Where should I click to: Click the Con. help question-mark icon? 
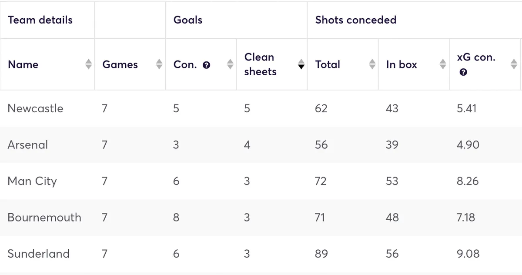pyautogui.click(x=207, y=65)
